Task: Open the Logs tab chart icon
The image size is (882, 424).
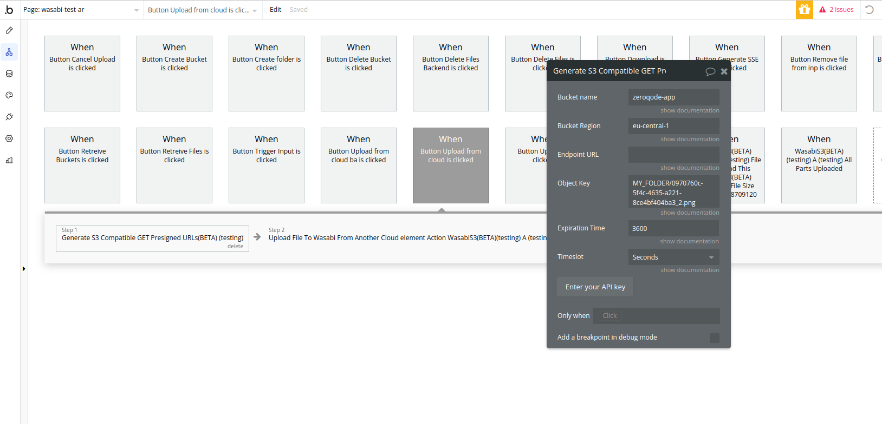Action: click(9, 160)
